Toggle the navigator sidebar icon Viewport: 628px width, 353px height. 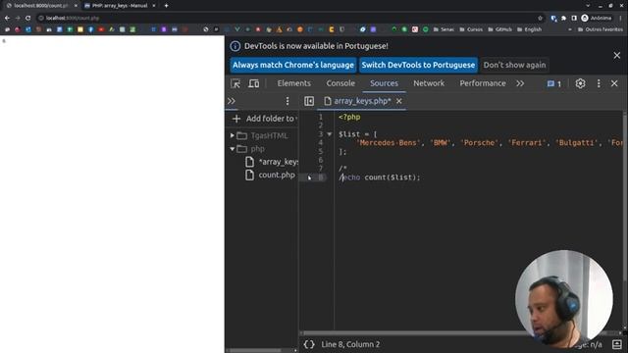click(x=309, y=101)
